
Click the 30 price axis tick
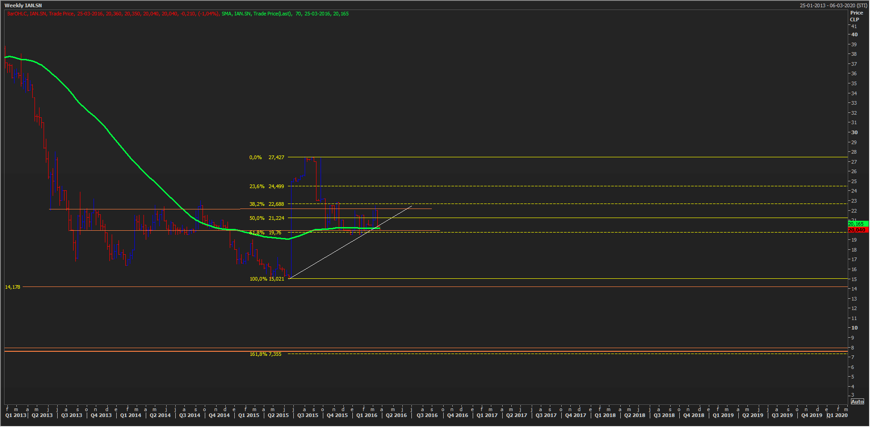pyautogui.click(x=854, y=132)
